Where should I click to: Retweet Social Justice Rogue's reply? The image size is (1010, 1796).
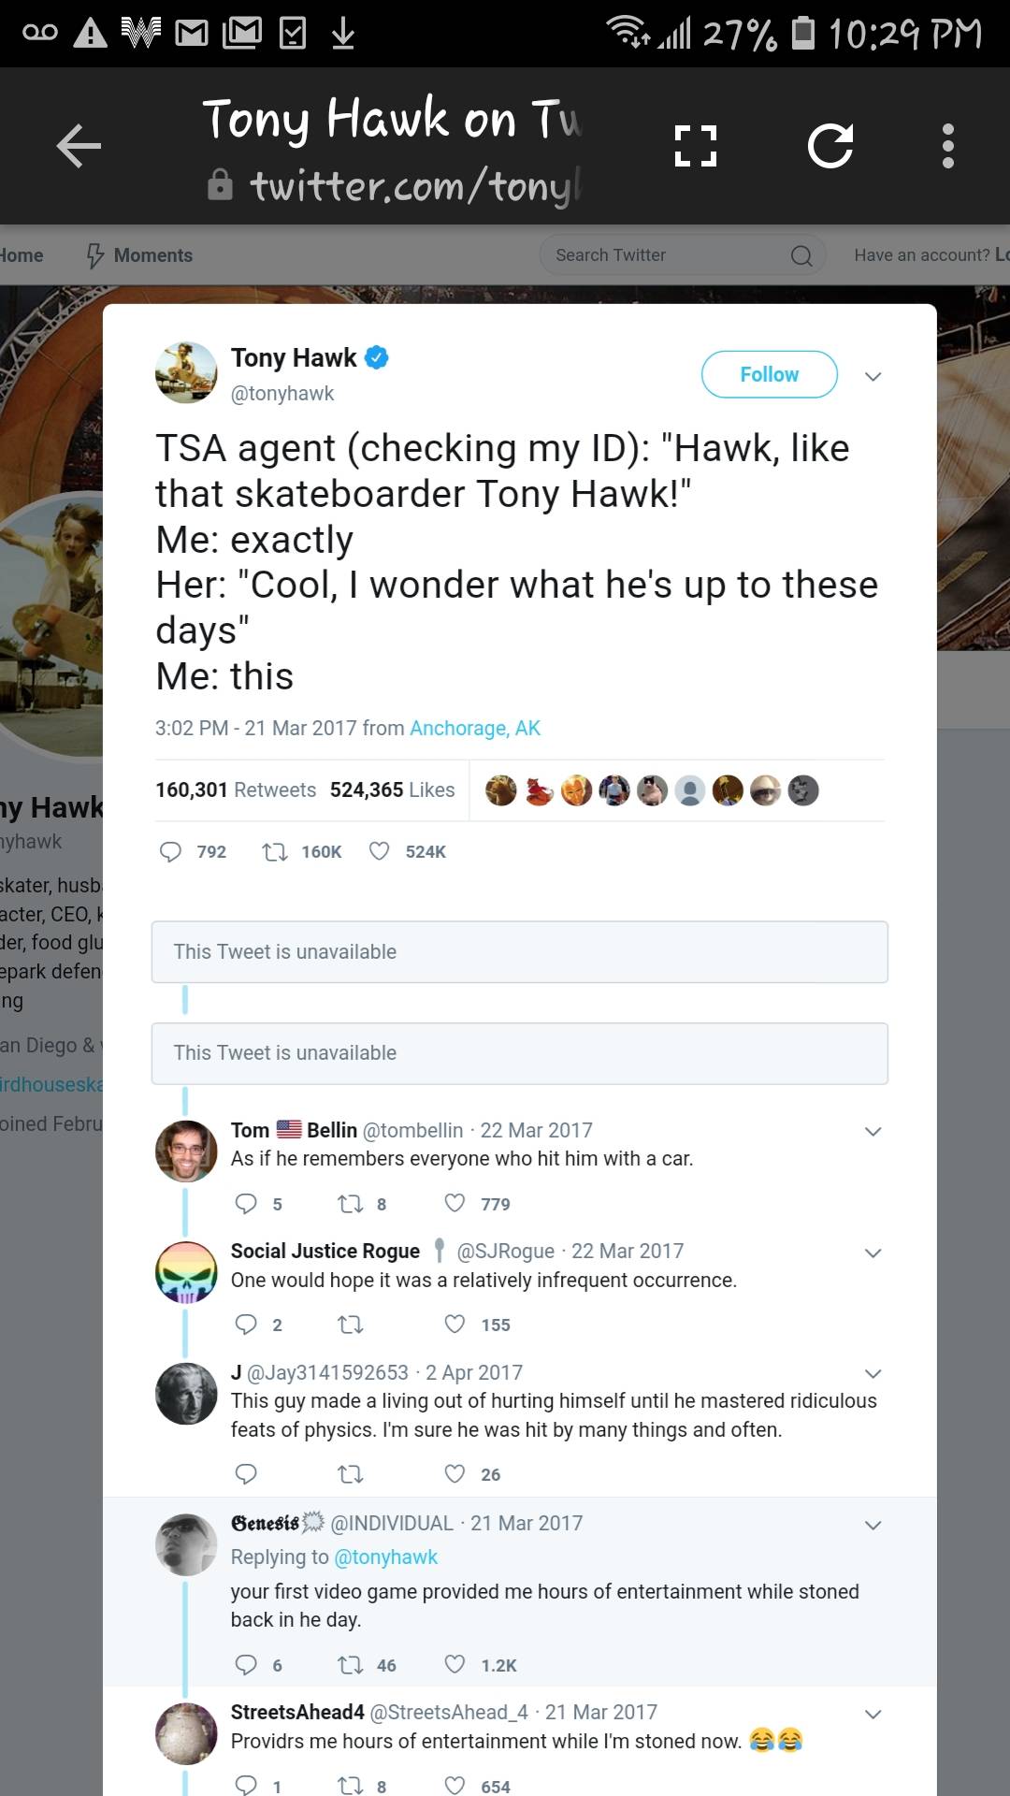(x=350, y=1324)
